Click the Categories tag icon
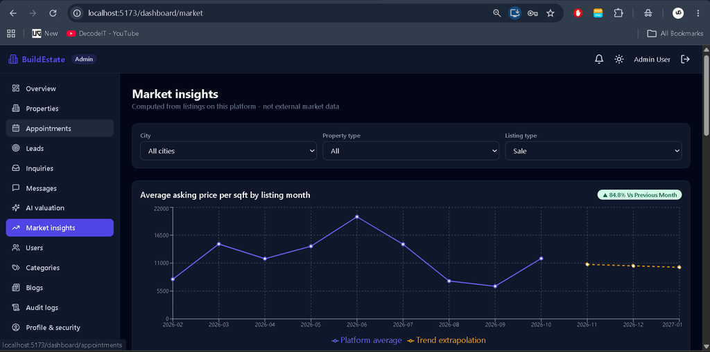 [x=16, y=268]
